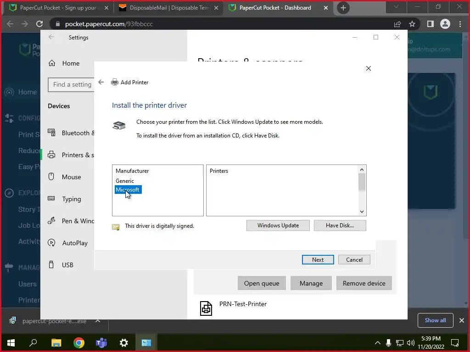Open AutoPlay settings page
The height and width of the screenshot is (352, 470).
pos(68,243)
